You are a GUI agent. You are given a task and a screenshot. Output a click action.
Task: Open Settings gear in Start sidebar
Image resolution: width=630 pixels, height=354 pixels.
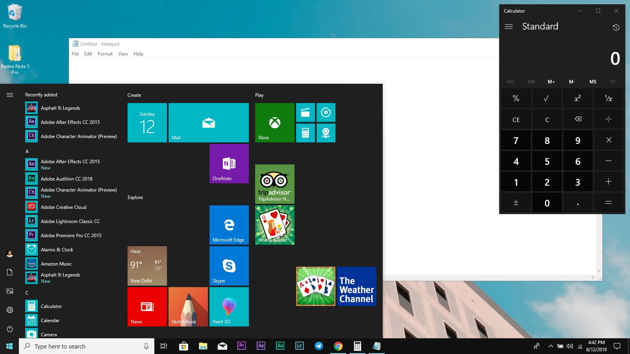point(10,310)
